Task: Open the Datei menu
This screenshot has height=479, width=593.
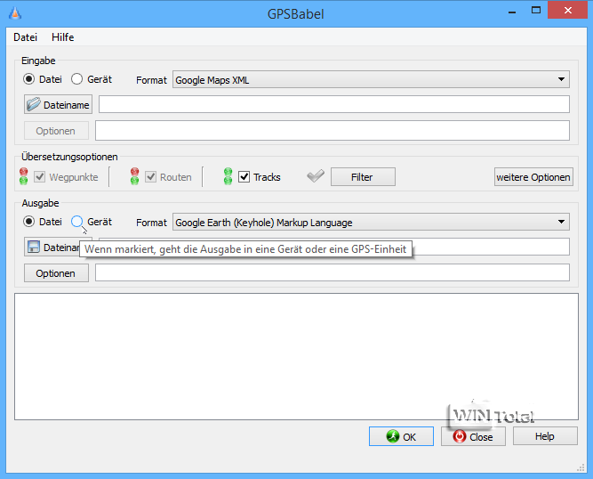Action: [26, 37]
